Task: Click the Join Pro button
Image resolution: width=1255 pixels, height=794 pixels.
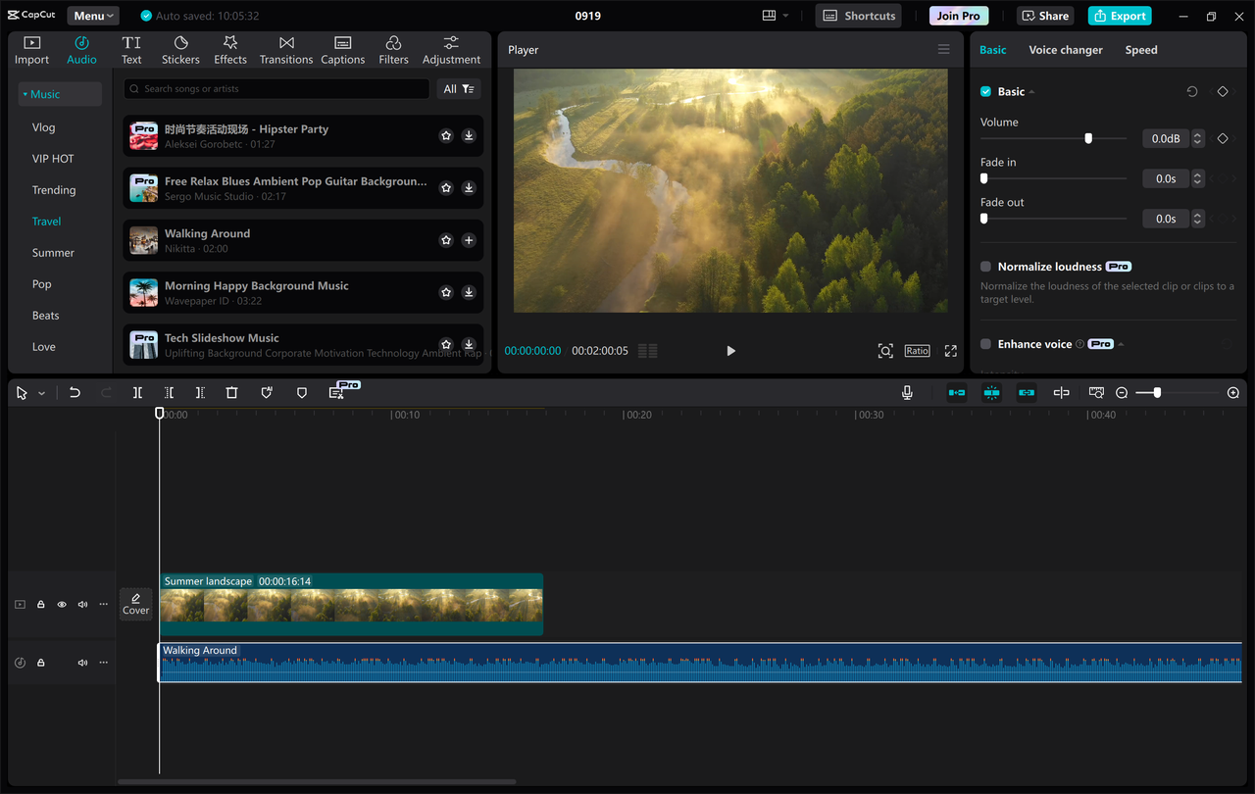Action: tap(958, 16)
